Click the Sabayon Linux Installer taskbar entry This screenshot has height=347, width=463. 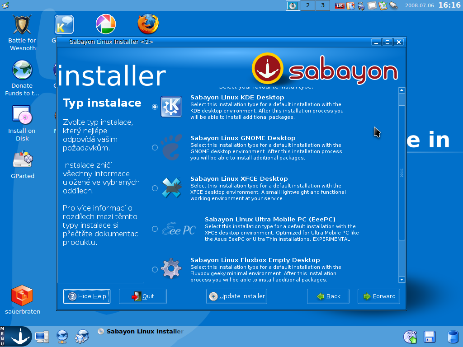coord(141,331)
